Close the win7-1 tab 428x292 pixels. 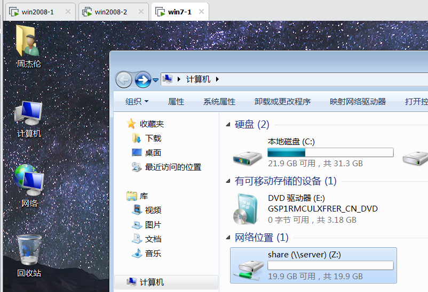point(201,12)
